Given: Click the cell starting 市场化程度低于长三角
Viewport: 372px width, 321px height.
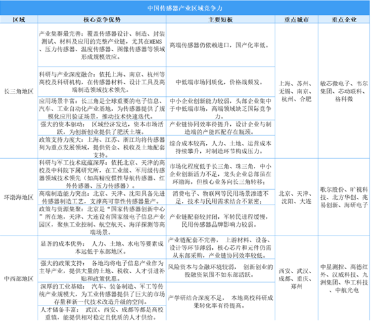Looking at the screenshot, I should click(221, 174).
